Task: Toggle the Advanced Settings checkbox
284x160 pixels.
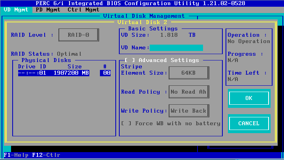Action: (130, 60)
